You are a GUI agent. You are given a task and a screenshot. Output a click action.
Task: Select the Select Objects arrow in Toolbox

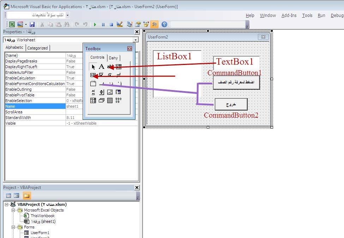click(93, 66)
